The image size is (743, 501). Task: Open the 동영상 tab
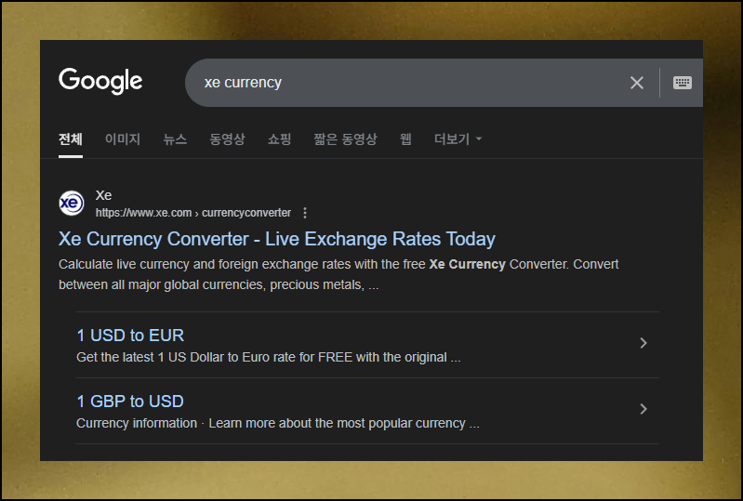(227, 138)
